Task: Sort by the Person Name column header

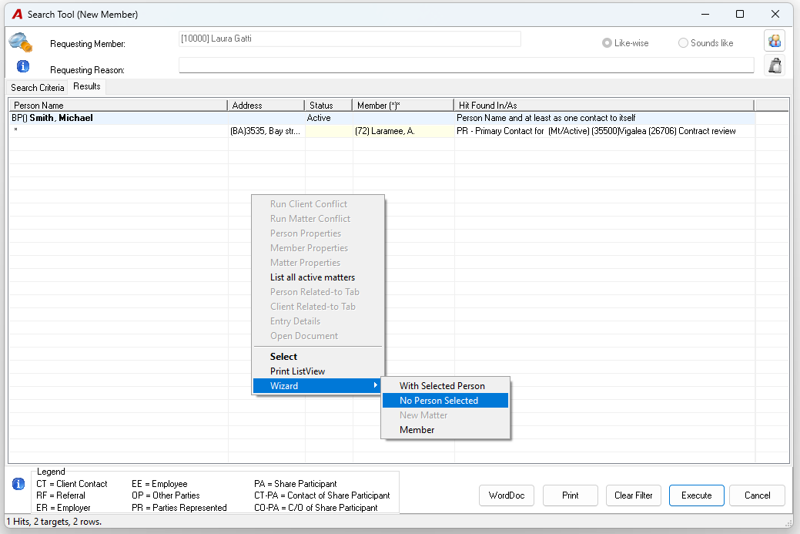Action: pyautogui.click(x=118, y=105)
